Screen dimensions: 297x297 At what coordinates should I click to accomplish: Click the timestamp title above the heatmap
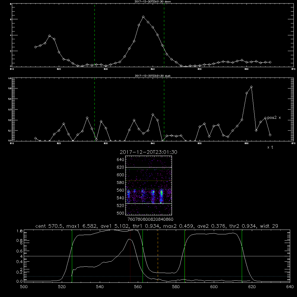coord(148,152)
